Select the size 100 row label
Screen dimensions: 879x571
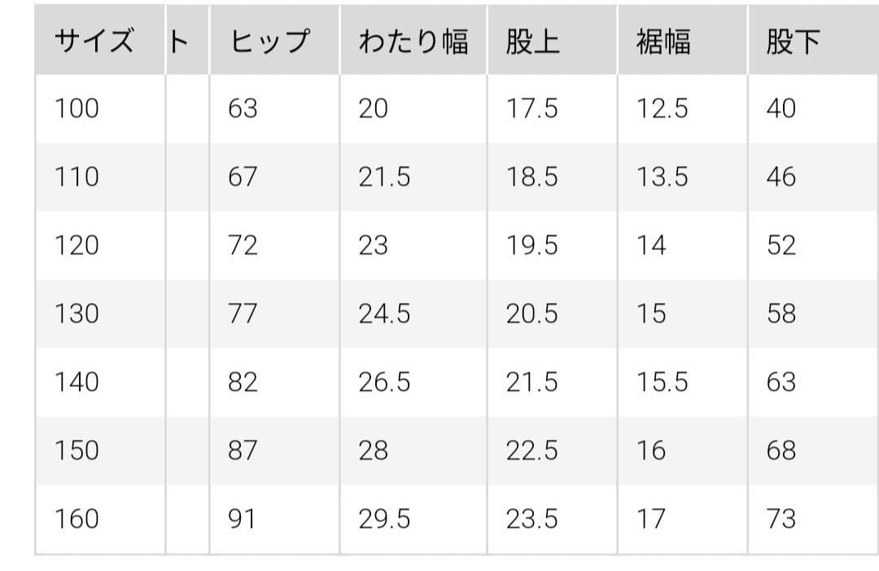coord(77,108)
